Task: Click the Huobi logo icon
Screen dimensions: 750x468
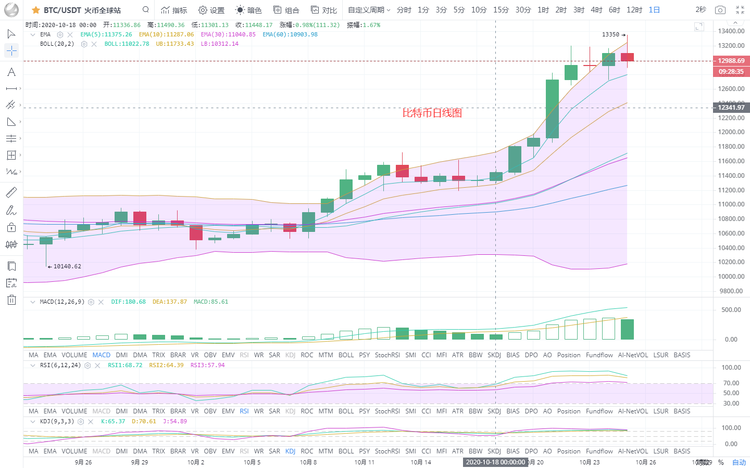Action: pyautogui.click(x=11, y=10)
